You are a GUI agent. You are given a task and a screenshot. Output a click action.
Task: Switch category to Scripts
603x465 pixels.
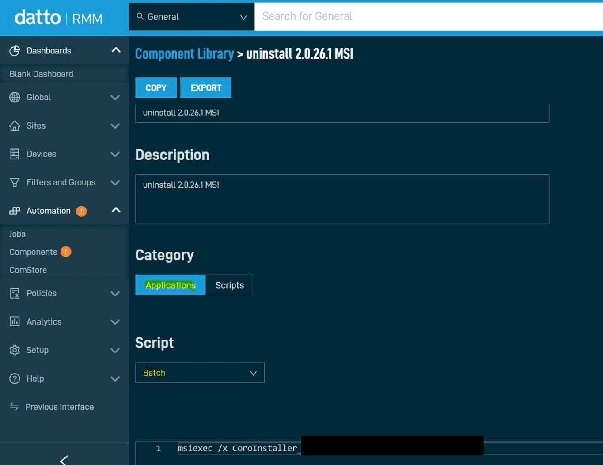[229, 285]
